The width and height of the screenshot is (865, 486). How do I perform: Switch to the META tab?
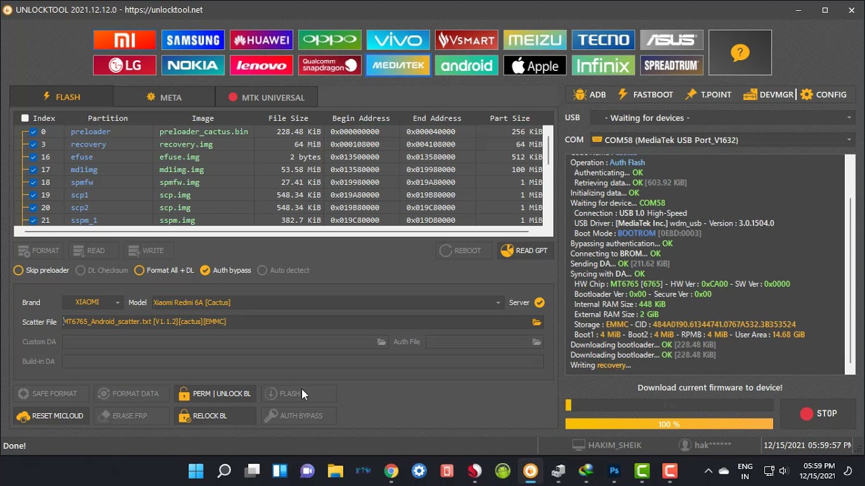164,97
